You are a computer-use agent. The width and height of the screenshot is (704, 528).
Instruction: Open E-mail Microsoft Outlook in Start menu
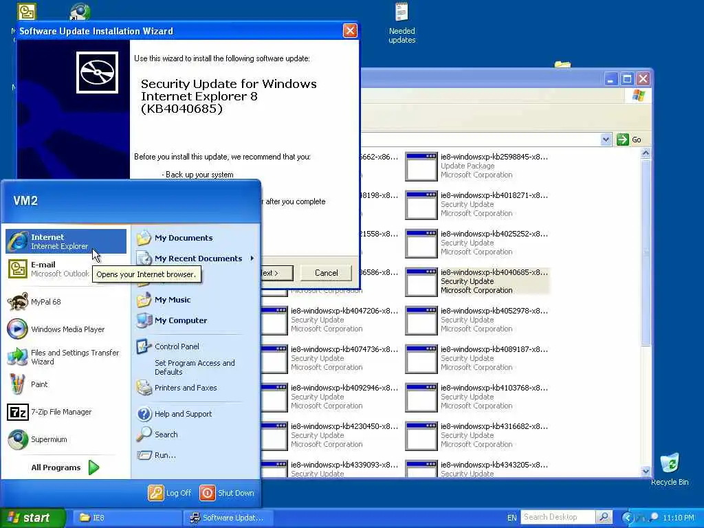point(49,269)
